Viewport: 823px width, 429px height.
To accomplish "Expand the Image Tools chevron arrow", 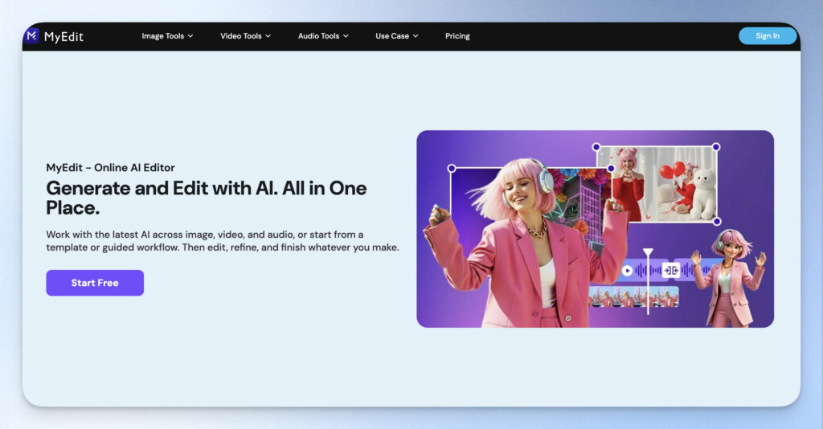I will click(190, 36).
